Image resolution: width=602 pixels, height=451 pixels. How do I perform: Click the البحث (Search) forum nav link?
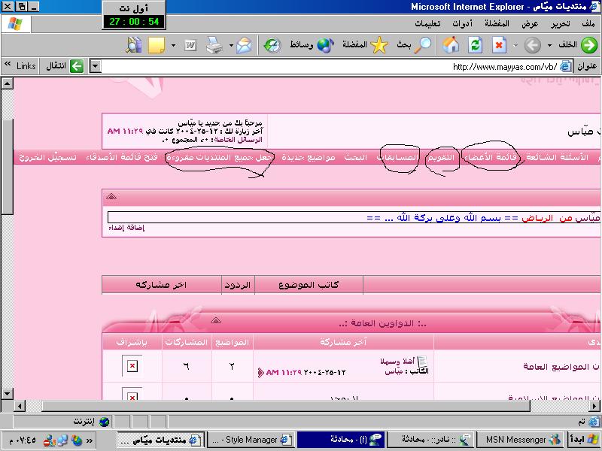356,159
